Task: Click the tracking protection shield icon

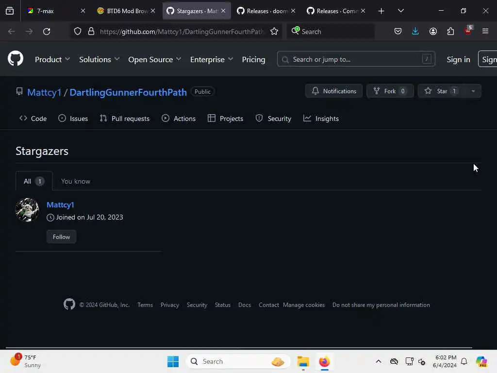Action: (78, 32)
